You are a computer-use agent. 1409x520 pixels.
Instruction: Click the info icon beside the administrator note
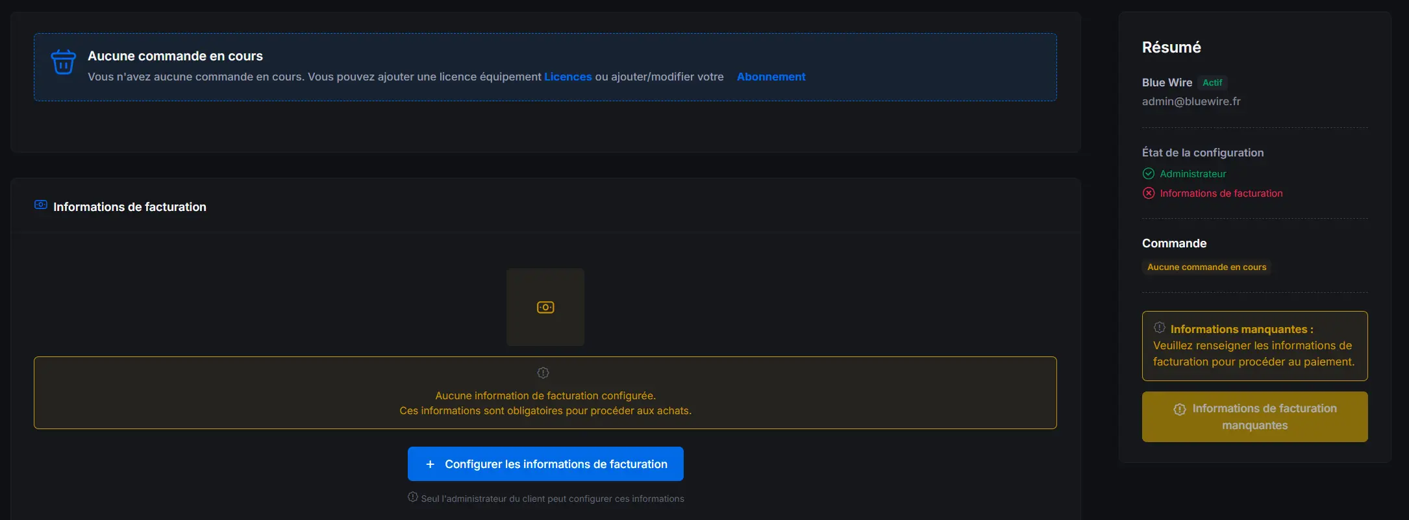coord(413,497)
